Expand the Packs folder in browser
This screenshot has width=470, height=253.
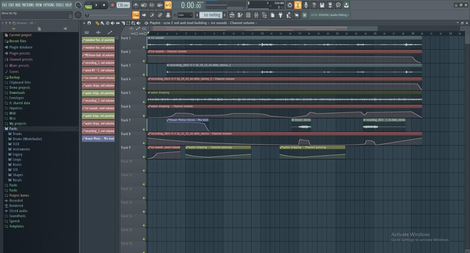click(13, 129)
